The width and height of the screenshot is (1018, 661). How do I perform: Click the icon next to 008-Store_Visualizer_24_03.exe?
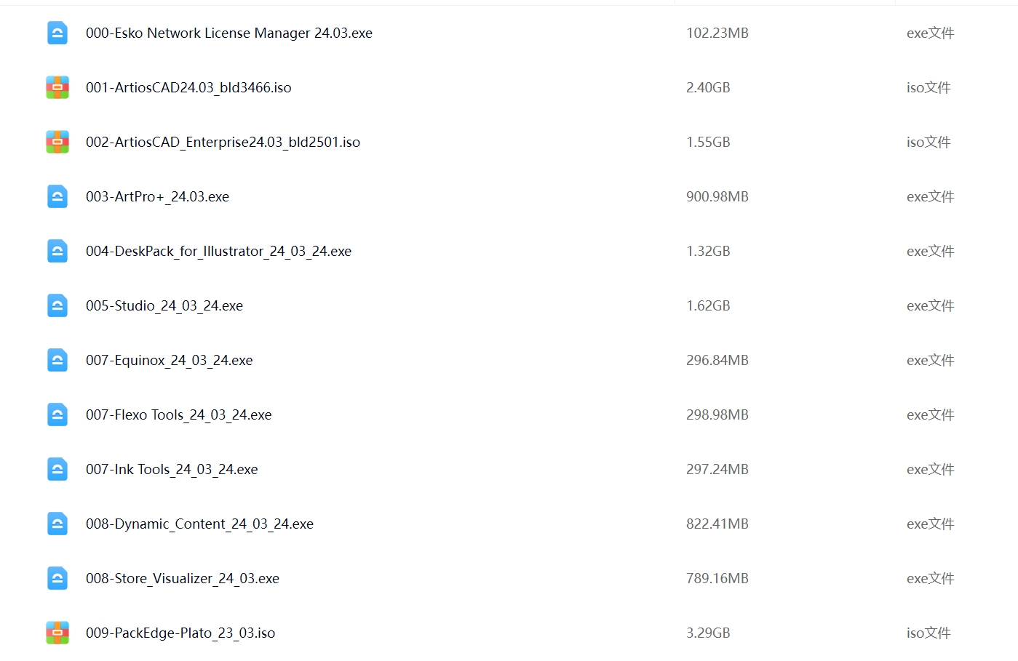[x=57, y=578]
